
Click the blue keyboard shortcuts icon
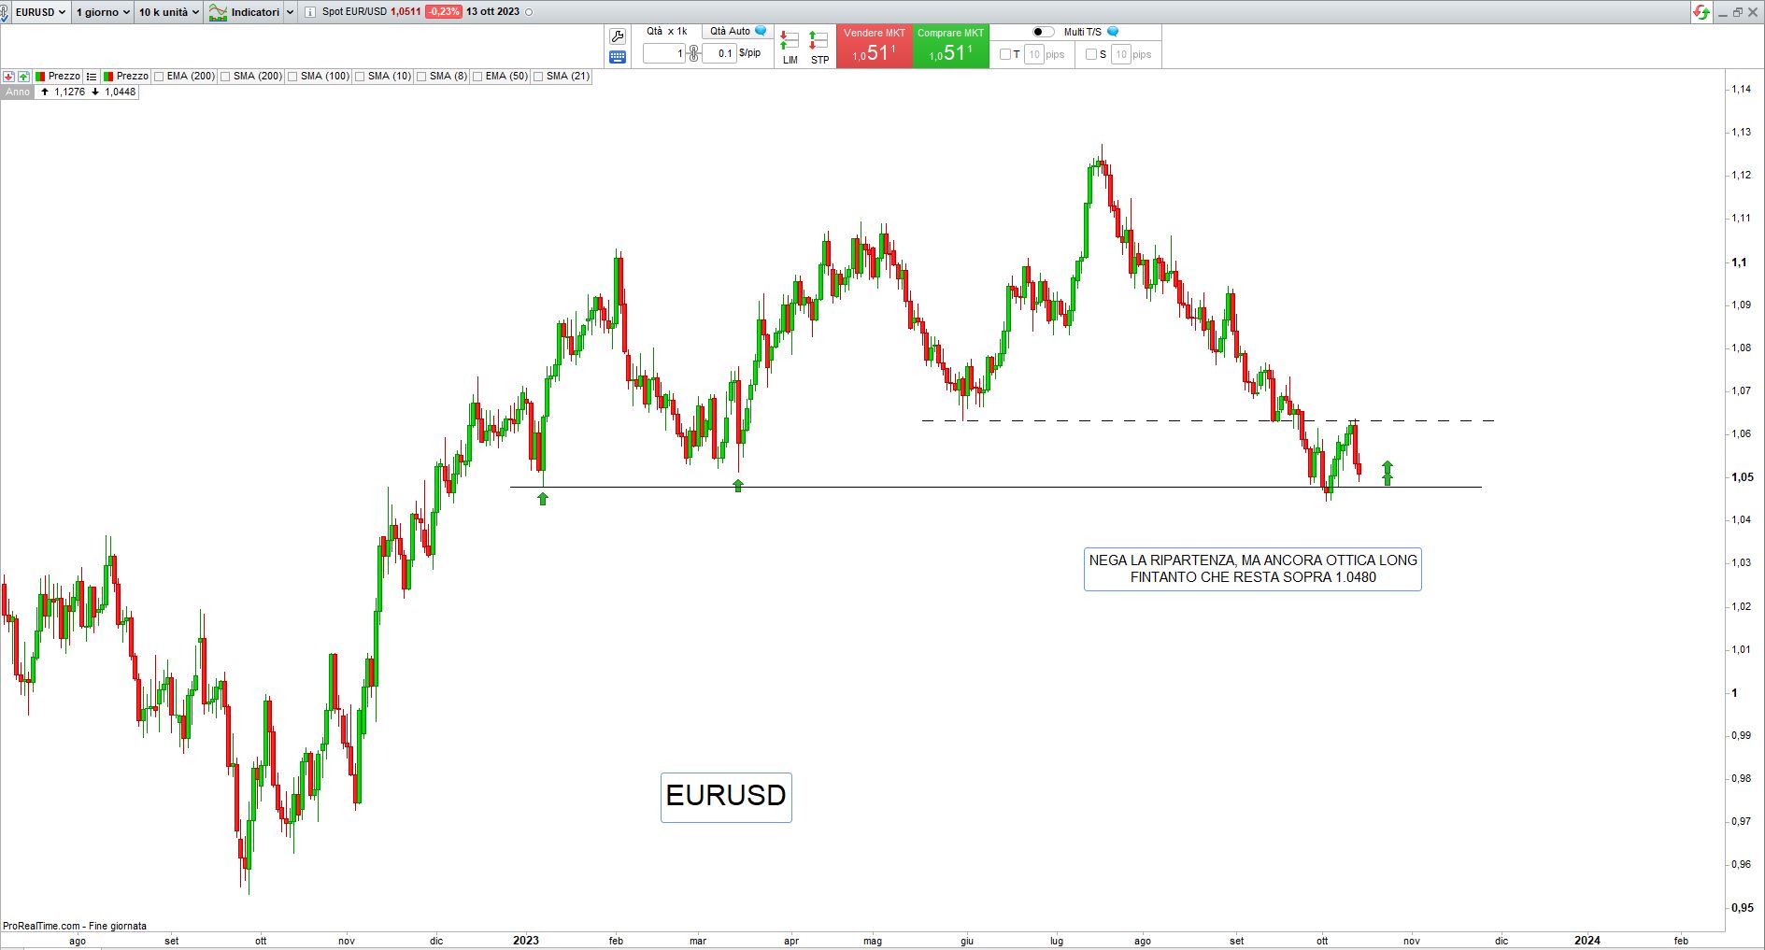pyautogui.click(x=617, y=57)
